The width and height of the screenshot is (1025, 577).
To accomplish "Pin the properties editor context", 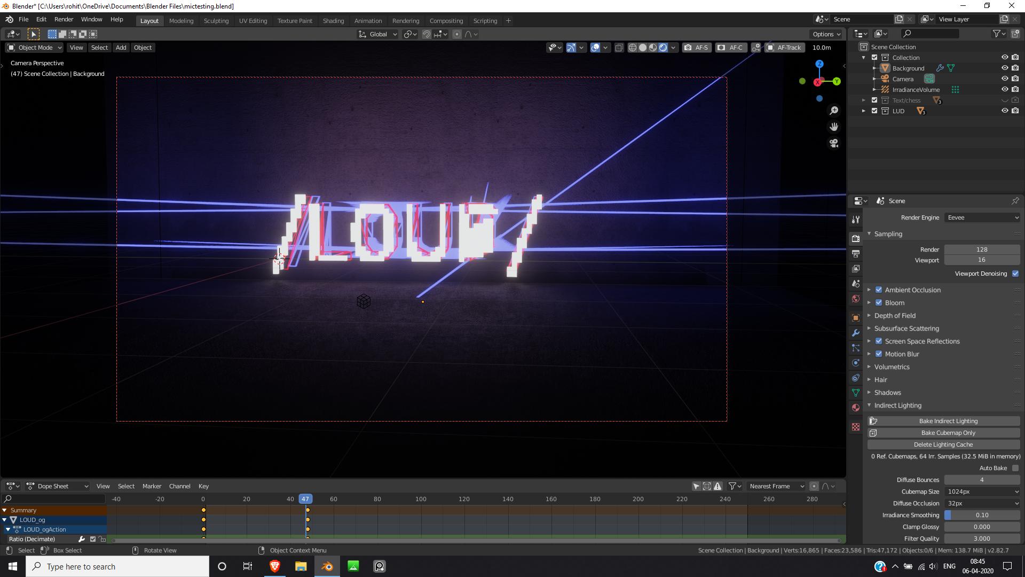I will [1015, 201].
